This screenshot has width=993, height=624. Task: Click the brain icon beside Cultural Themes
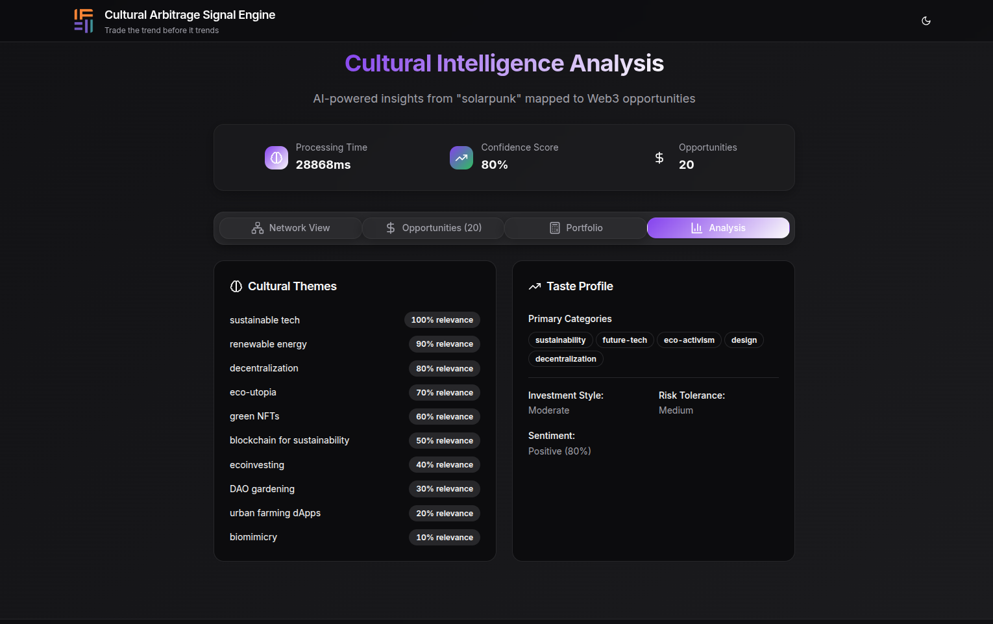236,286
